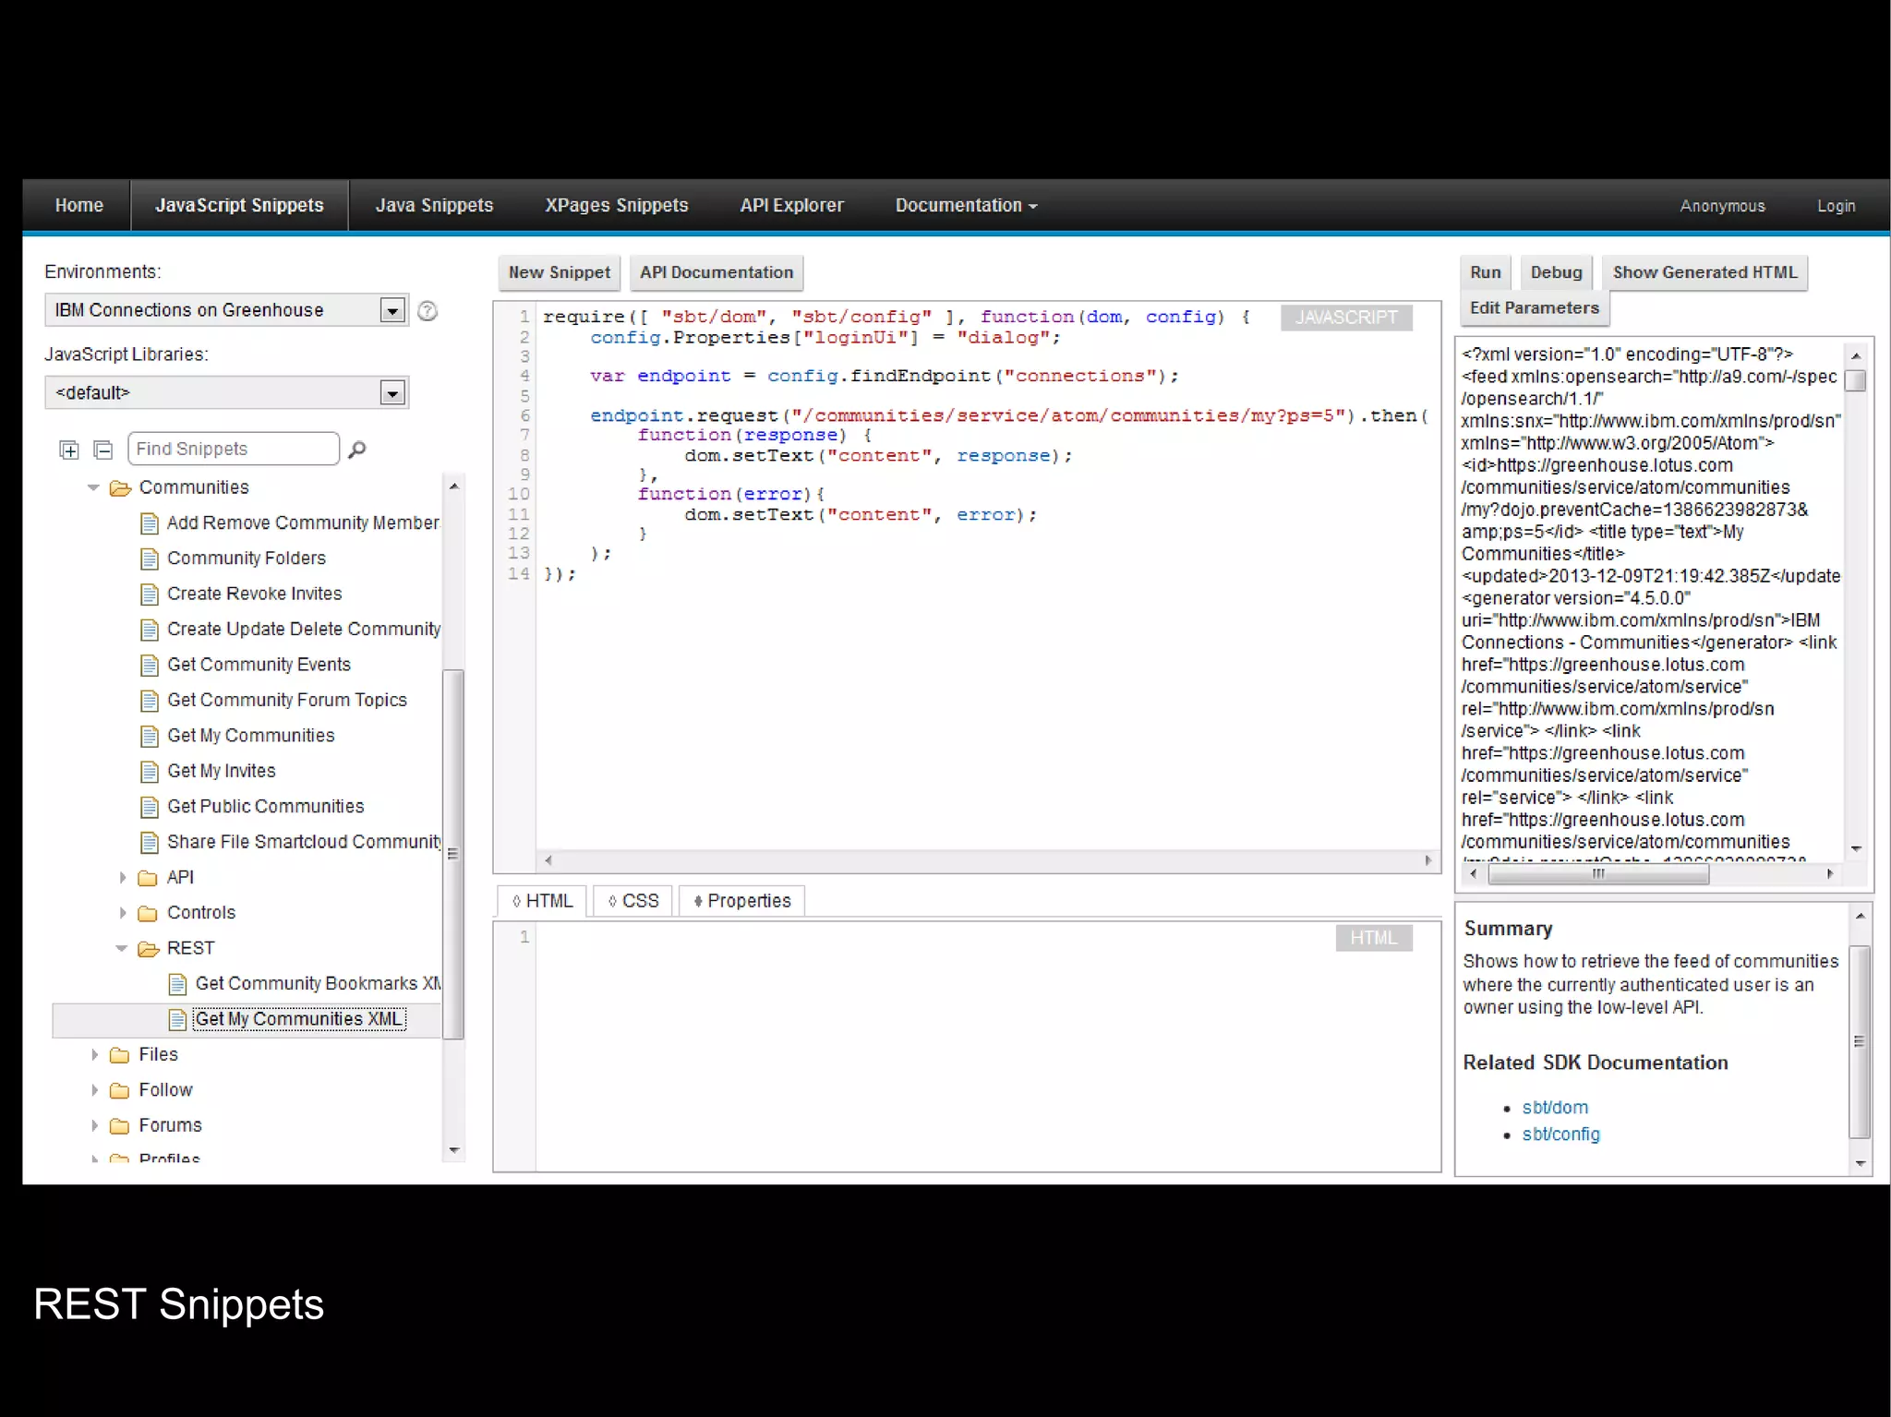Click the expand all tree icon
Image resolution: width=1891 pixels, height=1417 pixels.
[69, 450]
